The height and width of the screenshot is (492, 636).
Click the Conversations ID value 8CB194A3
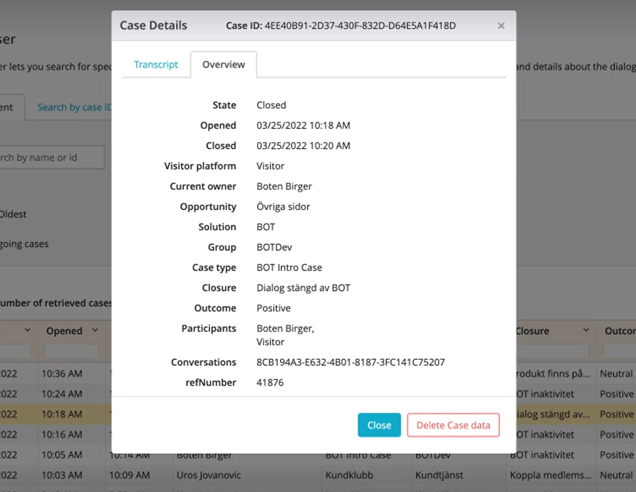pyautogui.click(x=351, y=362)
